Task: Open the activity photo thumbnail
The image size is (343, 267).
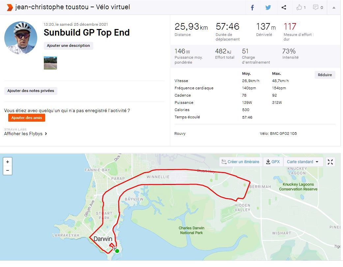Action: tap(50, 63)
